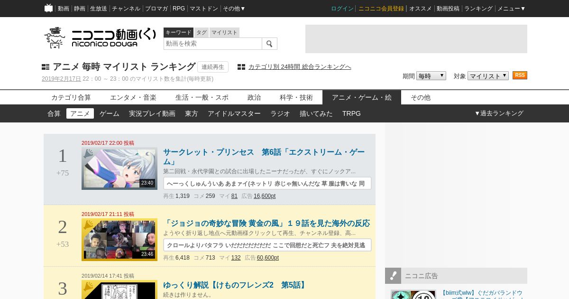Click the orange RSS icon
Screen dimensions: 569x299
coord(520,75)
